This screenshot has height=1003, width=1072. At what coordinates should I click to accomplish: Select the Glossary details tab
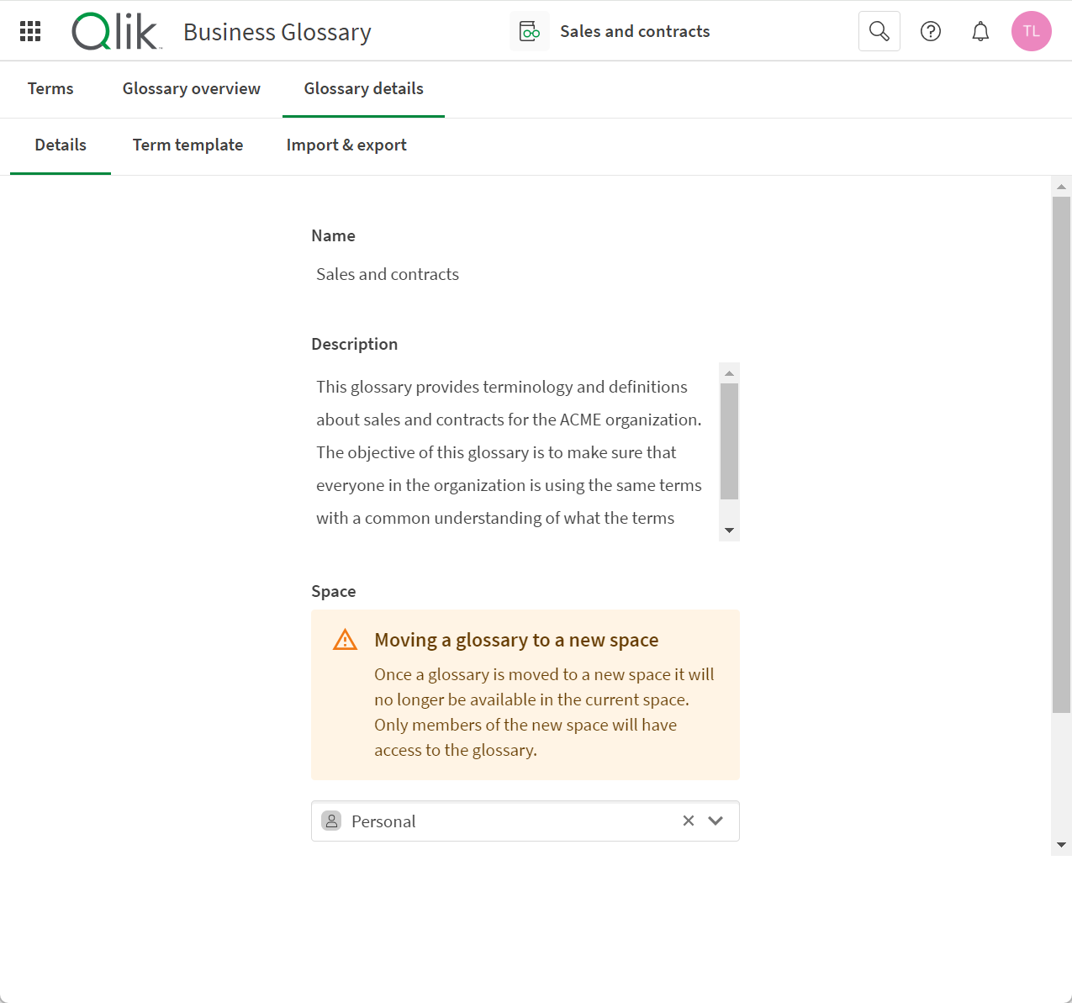(363, 88)
